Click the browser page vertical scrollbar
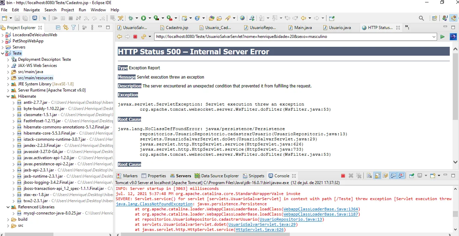459x236 pixels. (455, 86)
